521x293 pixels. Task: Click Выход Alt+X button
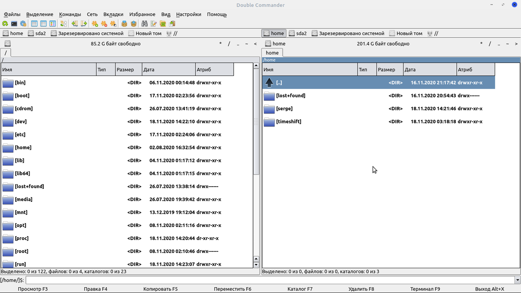coord(490,289)
